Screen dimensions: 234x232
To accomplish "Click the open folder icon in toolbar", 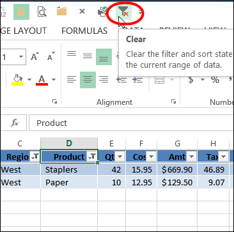I will (x=61, y=11).
